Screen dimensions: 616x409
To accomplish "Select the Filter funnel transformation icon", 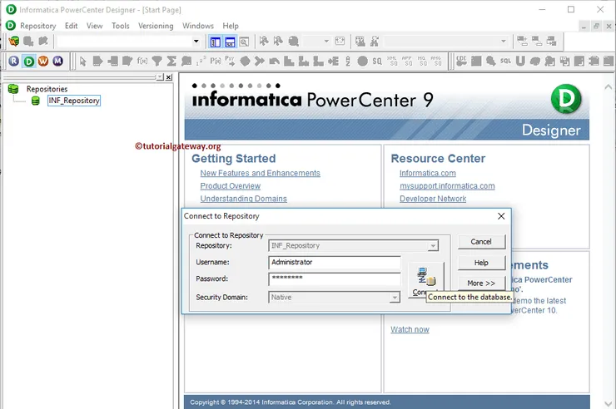I will tap(156, 62).
